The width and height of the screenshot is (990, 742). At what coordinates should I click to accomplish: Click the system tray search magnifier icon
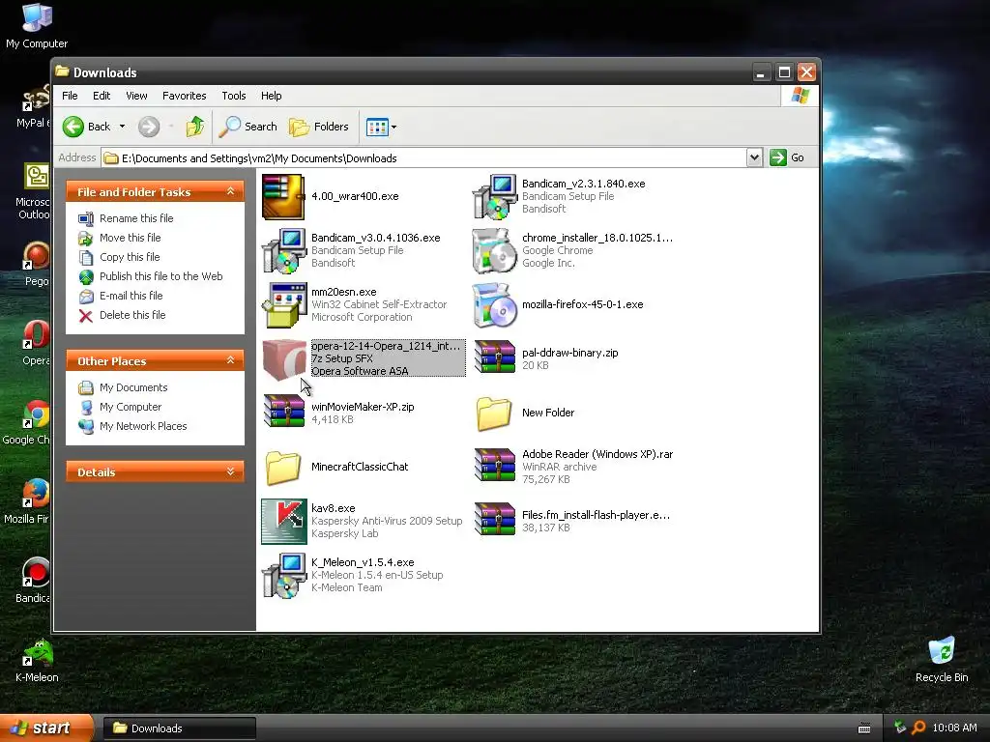click(x=918, y=728)
